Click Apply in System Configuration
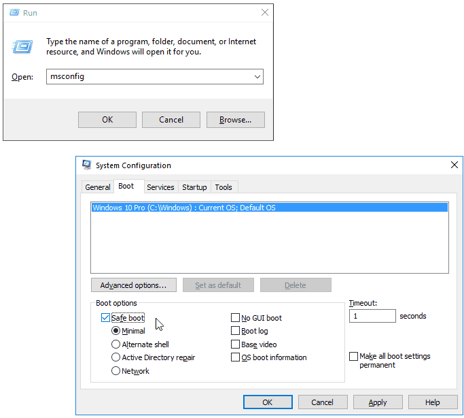This screenshot has width=464, height=418. pyautogui.click(x=377, y=402)
